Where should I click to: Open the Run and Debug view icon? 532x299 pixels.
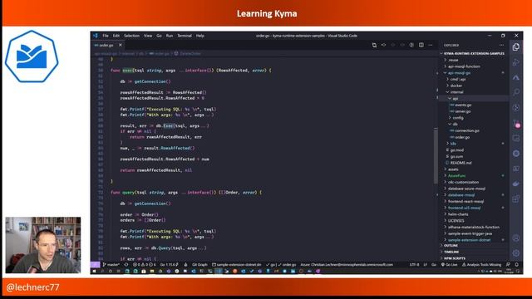(x=516, y=62)
